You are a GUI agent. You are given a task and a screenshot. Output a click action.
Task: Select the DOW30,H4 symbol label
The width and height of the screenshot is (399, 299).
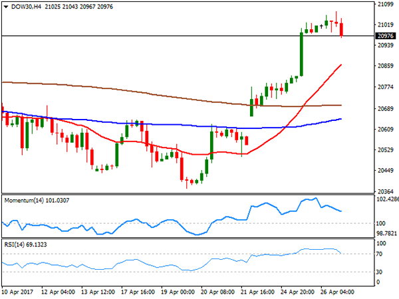click(x=26, y=7)
